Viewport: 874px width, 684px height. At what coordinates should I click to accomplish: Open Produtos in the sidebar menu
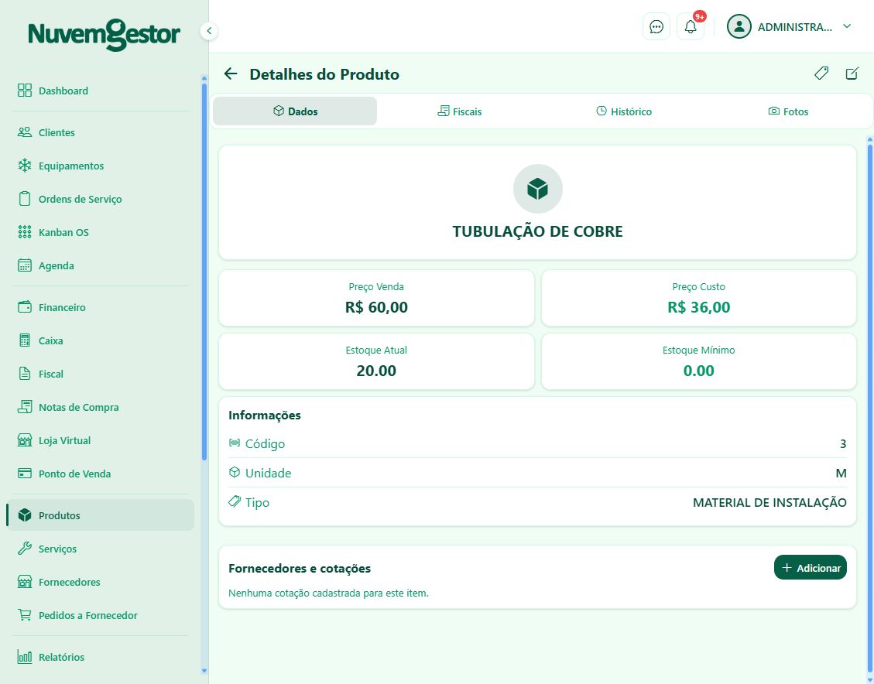[x=101, y=515]
